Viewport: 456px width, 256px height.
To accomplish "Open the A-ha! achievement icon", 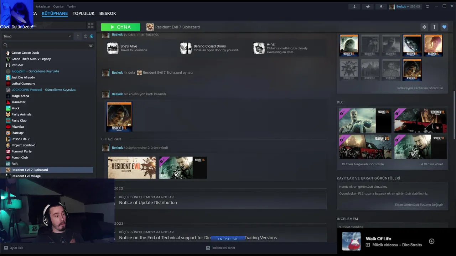I will click(259, 48).
